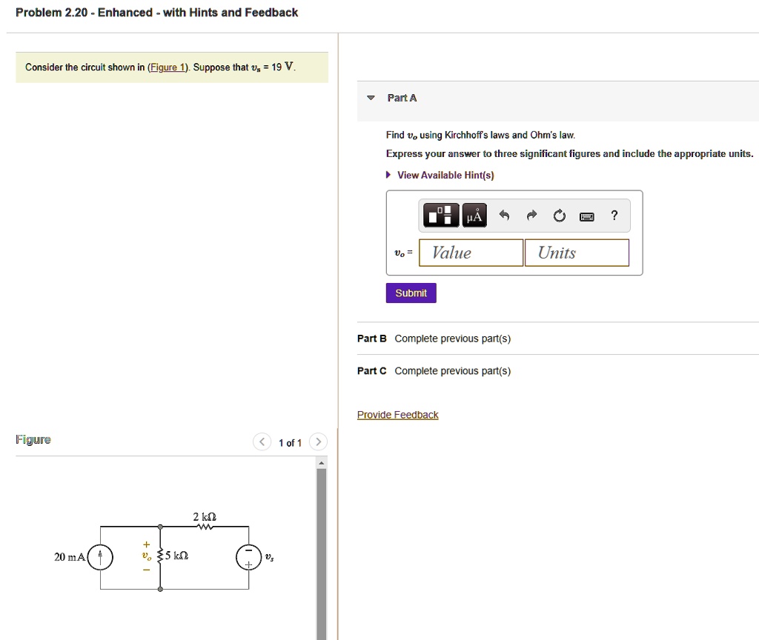Screen dimensions: 759x640
Task: Click the Units input field
Action: [x=577, y=253]
